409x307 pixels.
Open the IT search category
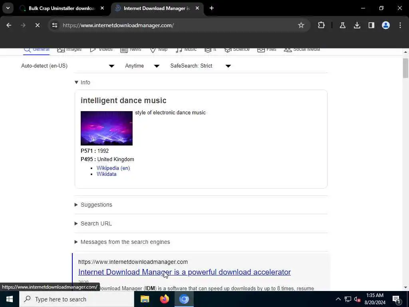[x=210, y=50]
